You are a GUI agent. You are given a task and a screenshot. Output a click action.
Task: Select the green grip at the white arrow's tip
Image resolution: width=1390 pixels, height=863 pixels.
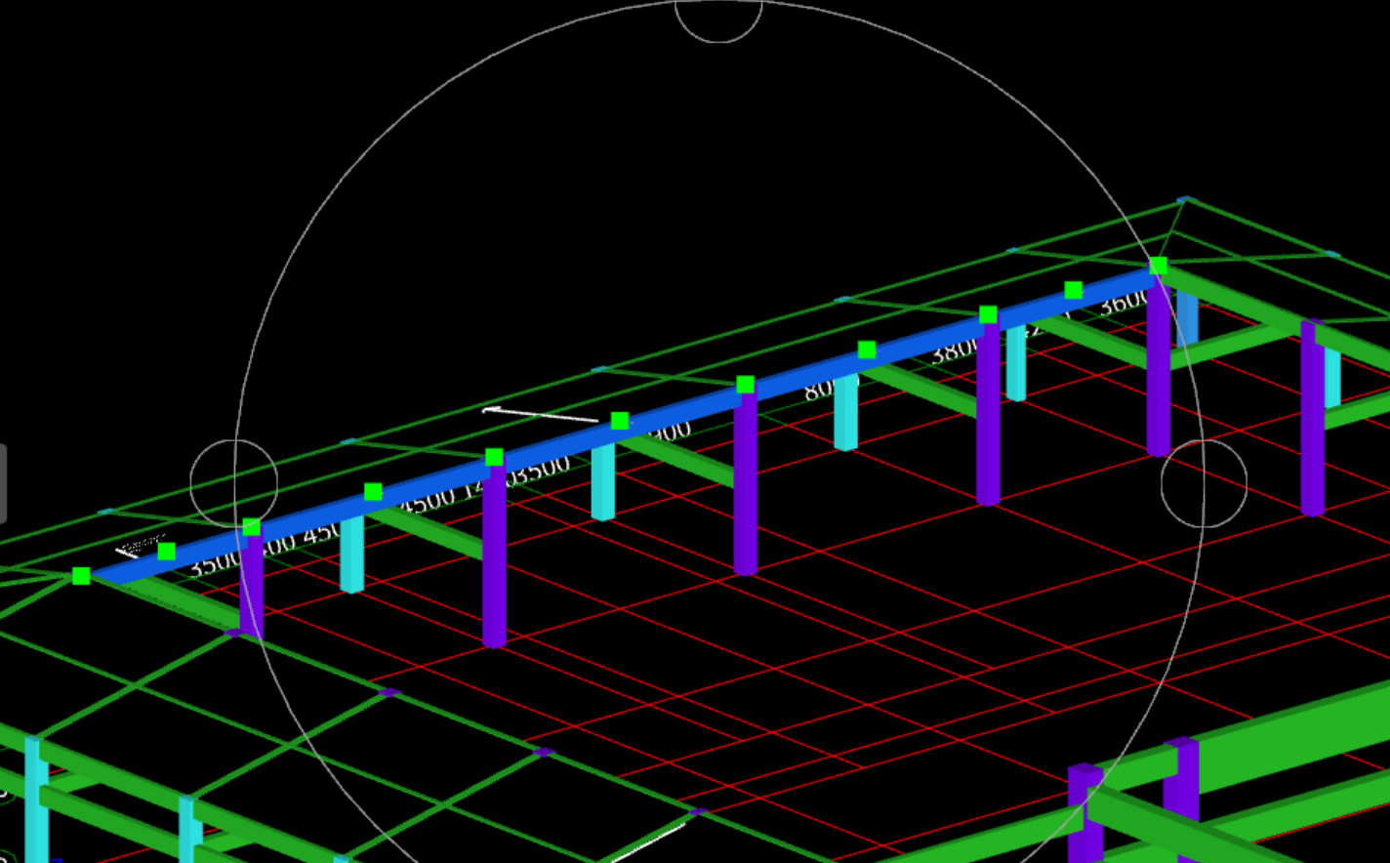point(620,421)
